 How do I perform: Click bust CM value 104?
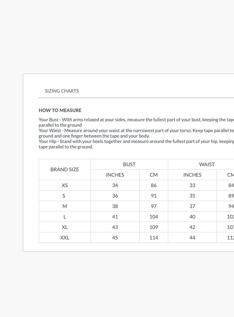[154, 217]
